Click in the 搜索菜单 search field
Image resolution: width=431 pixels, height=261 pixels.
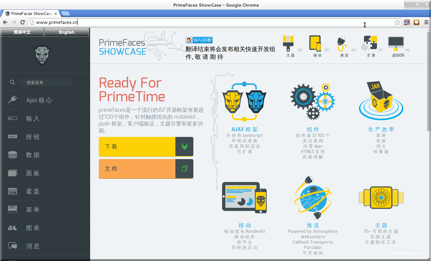click(46, 83)
